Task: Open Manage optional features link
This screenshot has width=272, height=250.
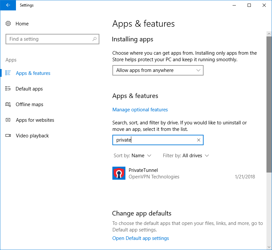Action: 140,110
